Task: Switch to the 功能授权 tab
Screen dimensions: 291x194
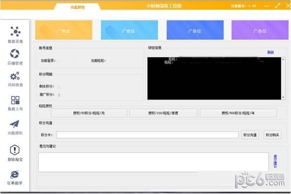Action: 78,7
